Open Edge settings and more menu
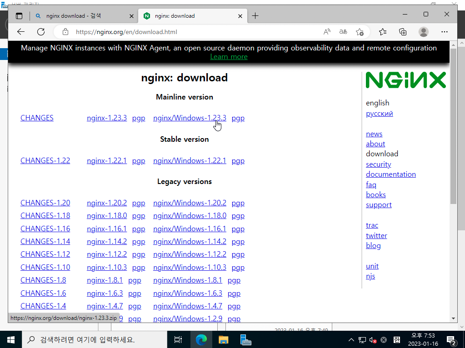The image size is (465, 348). point(444,32)
